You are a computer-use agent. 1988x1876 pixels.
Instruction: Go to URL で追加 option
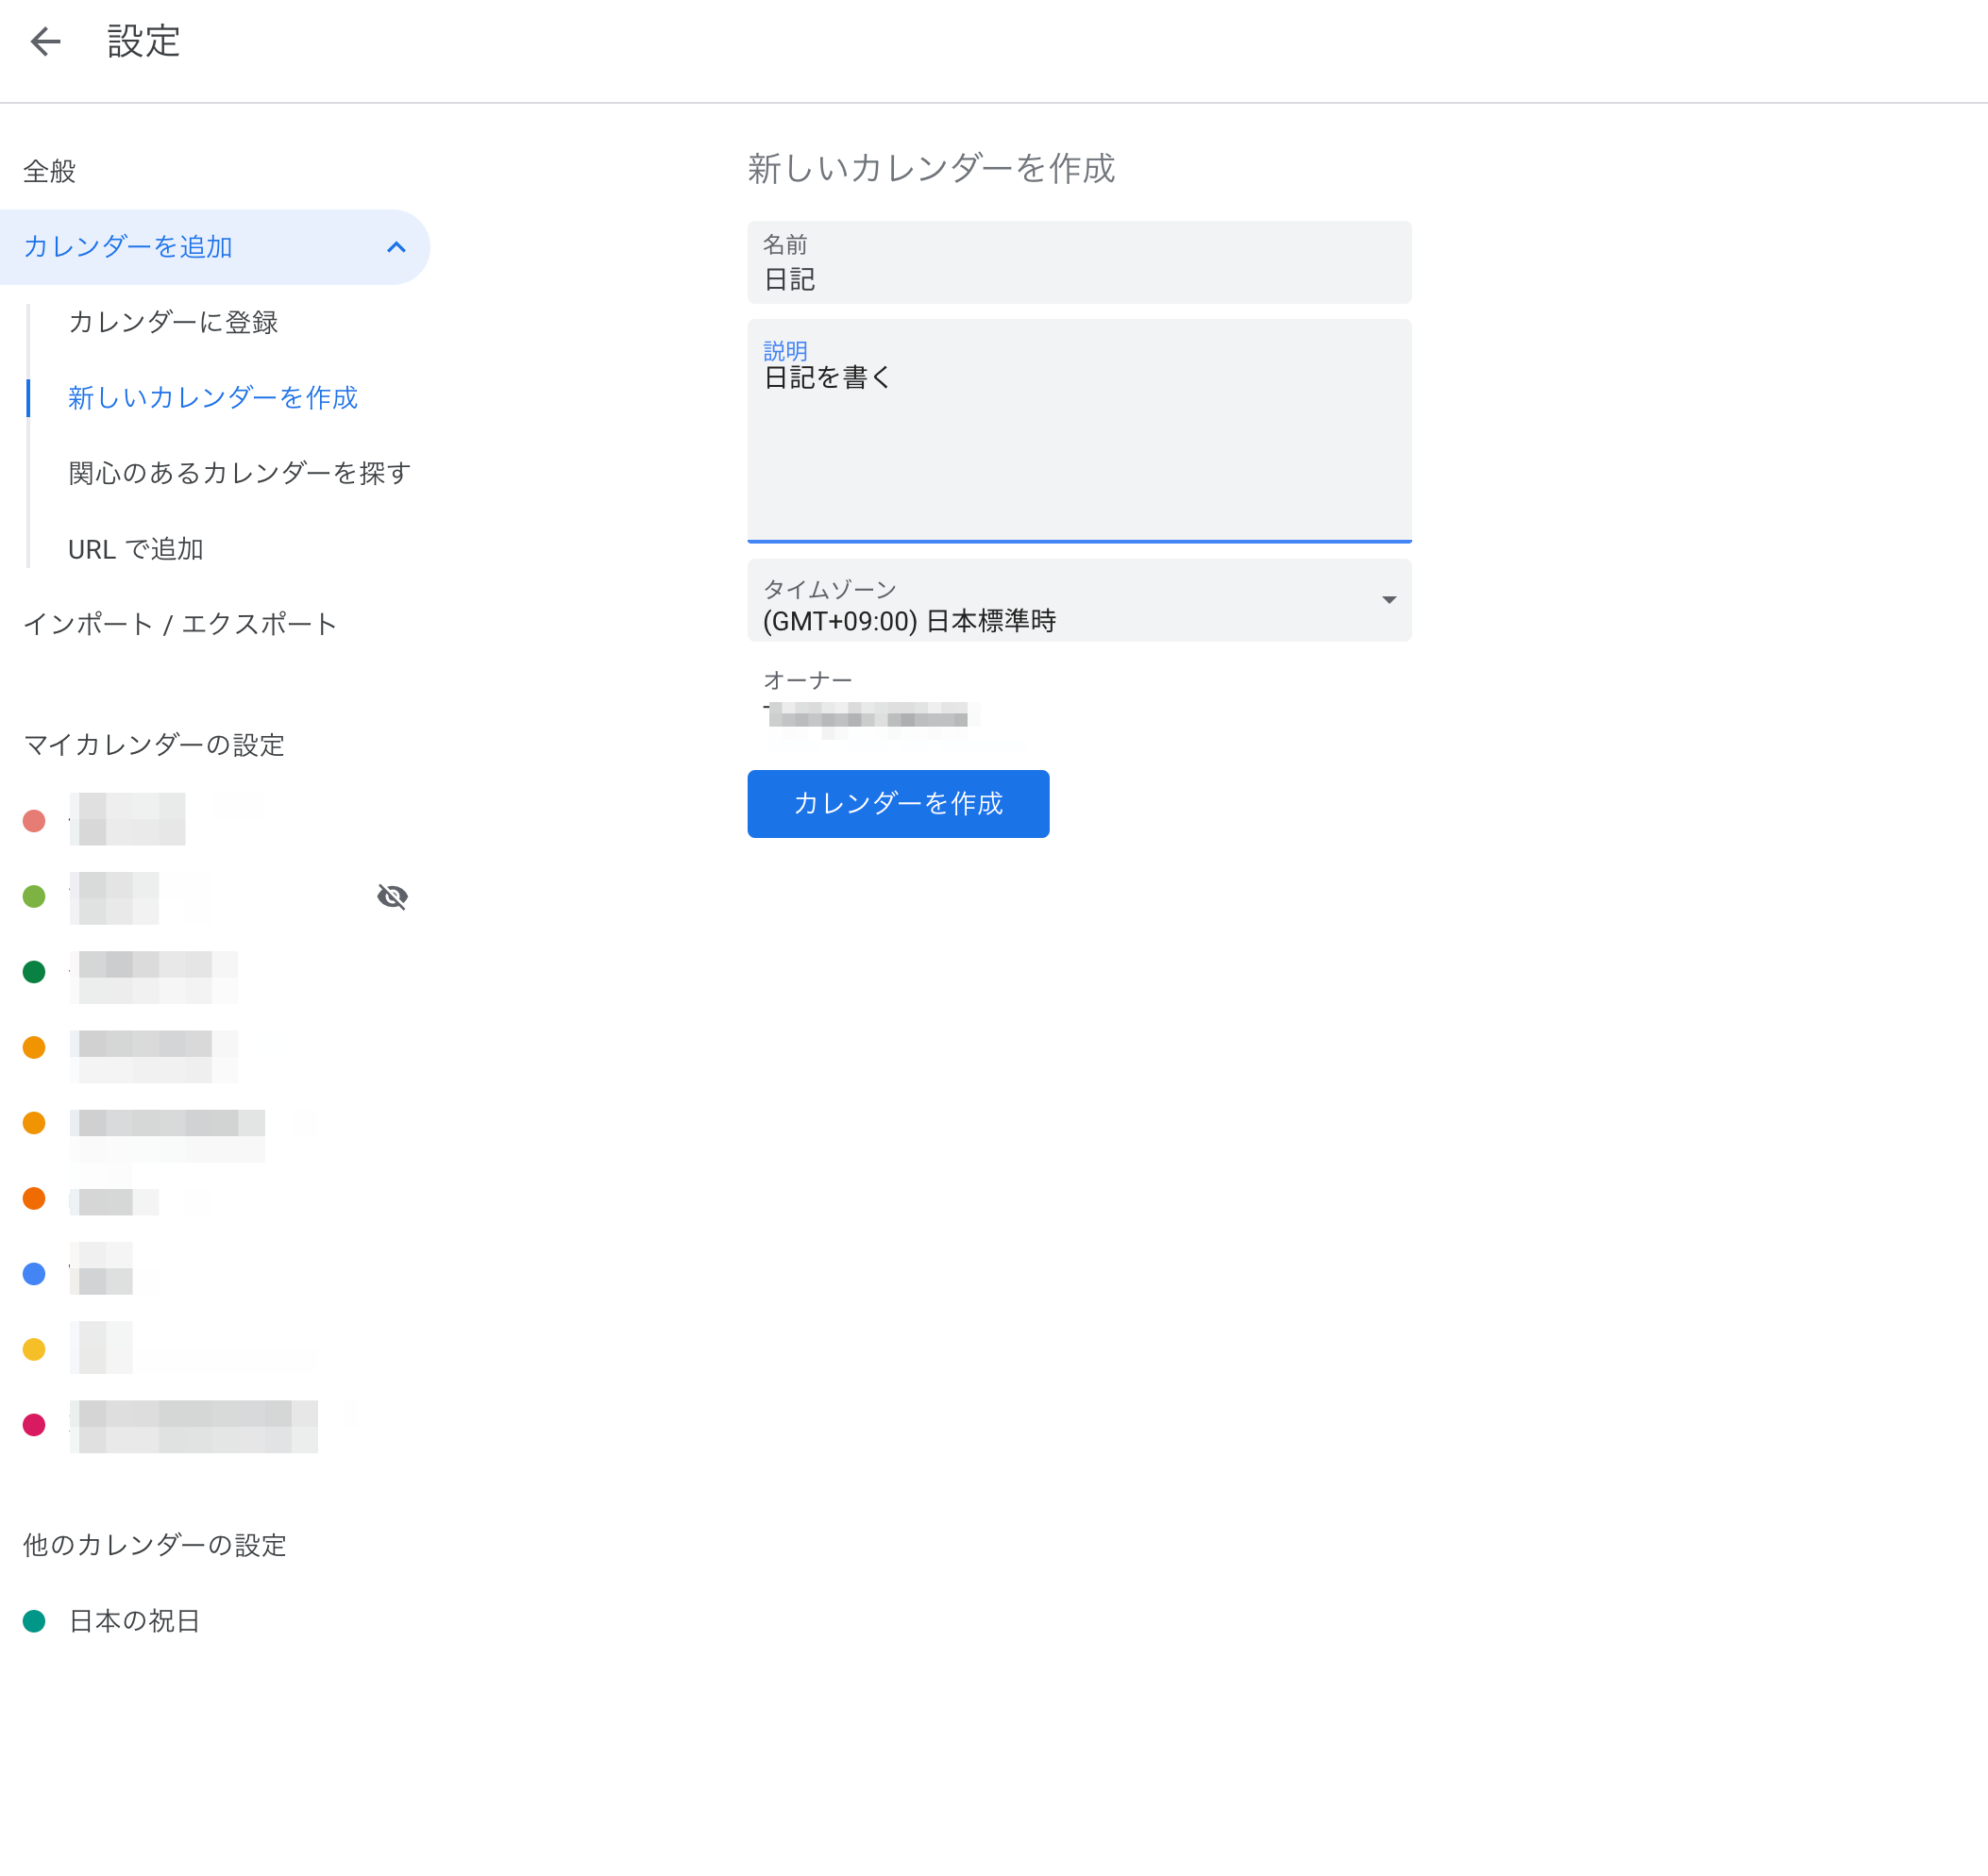tap(135, 549)
